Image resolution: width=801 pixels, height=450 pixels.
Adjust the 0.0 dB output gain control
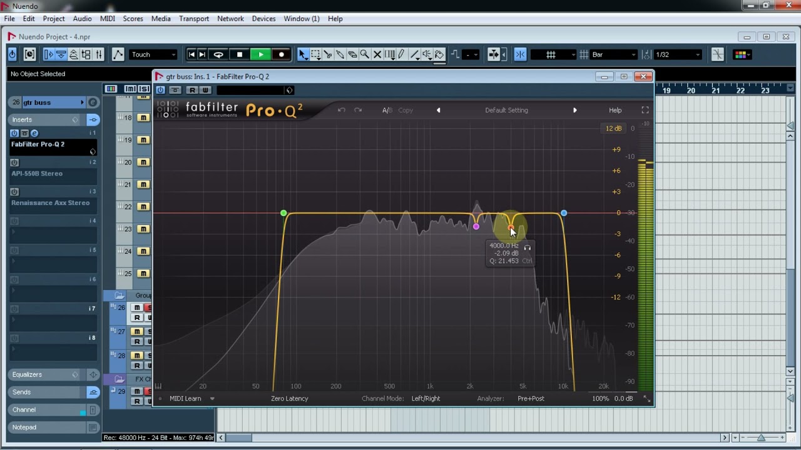pos(623,399)
